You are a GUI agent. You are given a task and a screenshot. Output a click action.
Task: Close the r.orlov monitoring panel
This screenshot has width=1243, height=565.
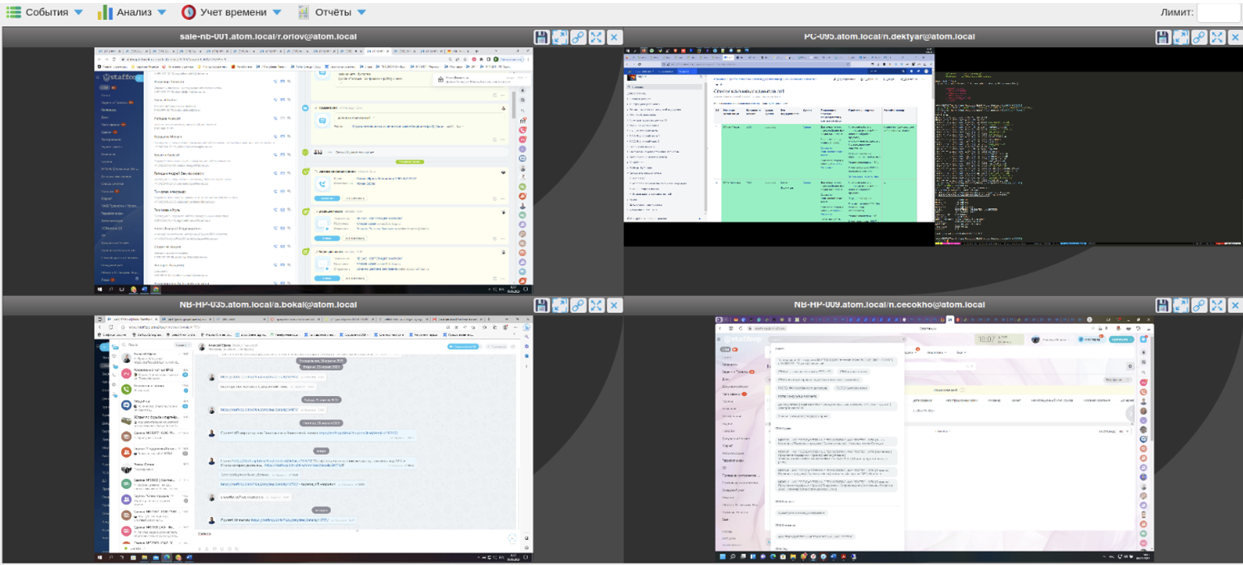pyautogui.click(x=614, y=37)
